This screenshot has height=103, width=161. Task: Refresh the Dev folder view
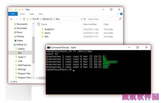click(x=85, y=19)
